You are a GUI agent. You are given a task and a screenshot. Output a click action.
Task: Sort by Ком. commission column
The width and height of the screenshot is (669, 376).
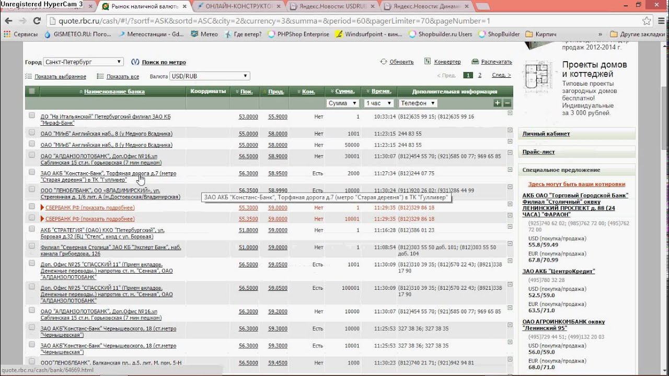pos(308,91)
